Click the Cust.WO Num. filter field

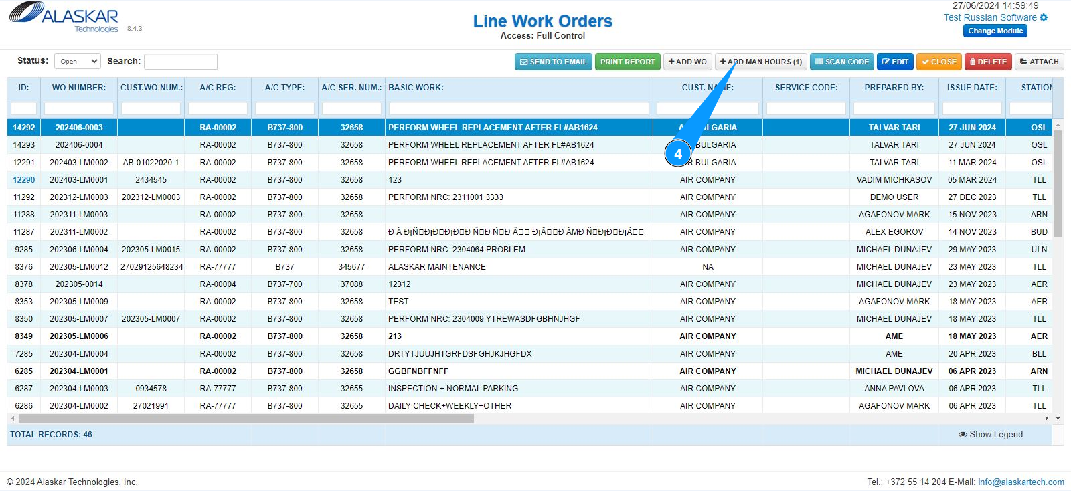151,108
